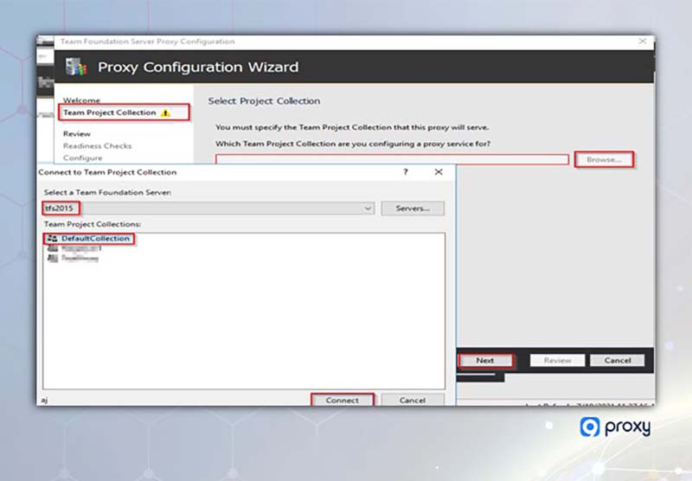This screenshot has height=481, width=692.
Task: Select the Readiness Checks step
Action: pyautogui.click(x=97, y=145)
